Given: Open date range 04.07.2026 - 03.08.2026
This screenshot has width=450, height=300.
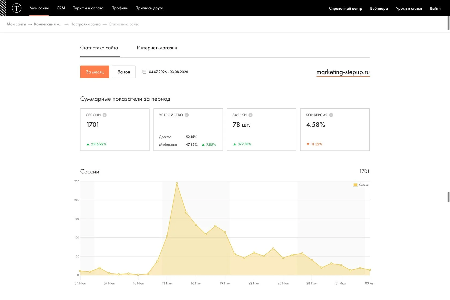Looking at the screenshot, I should pyautogui.click(x=168, y=72).
